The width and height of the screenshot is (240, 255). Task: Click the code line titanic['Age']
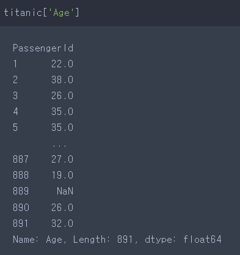click(42, 13)
